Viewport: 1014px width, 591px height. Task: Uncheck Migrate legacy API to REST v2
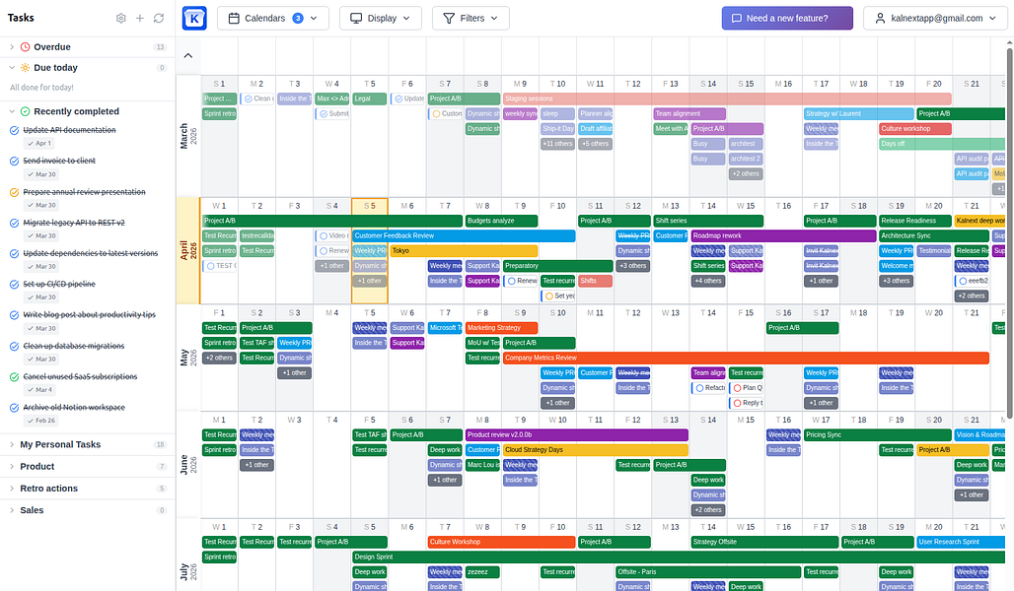[14, 223]
